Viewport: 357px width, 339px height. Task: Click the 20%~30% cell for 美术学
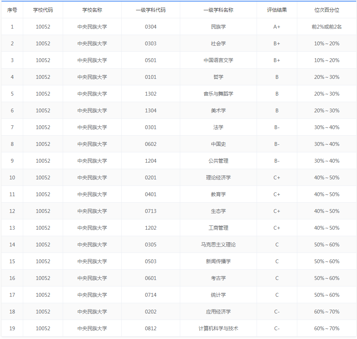click(x=327, y=110)
